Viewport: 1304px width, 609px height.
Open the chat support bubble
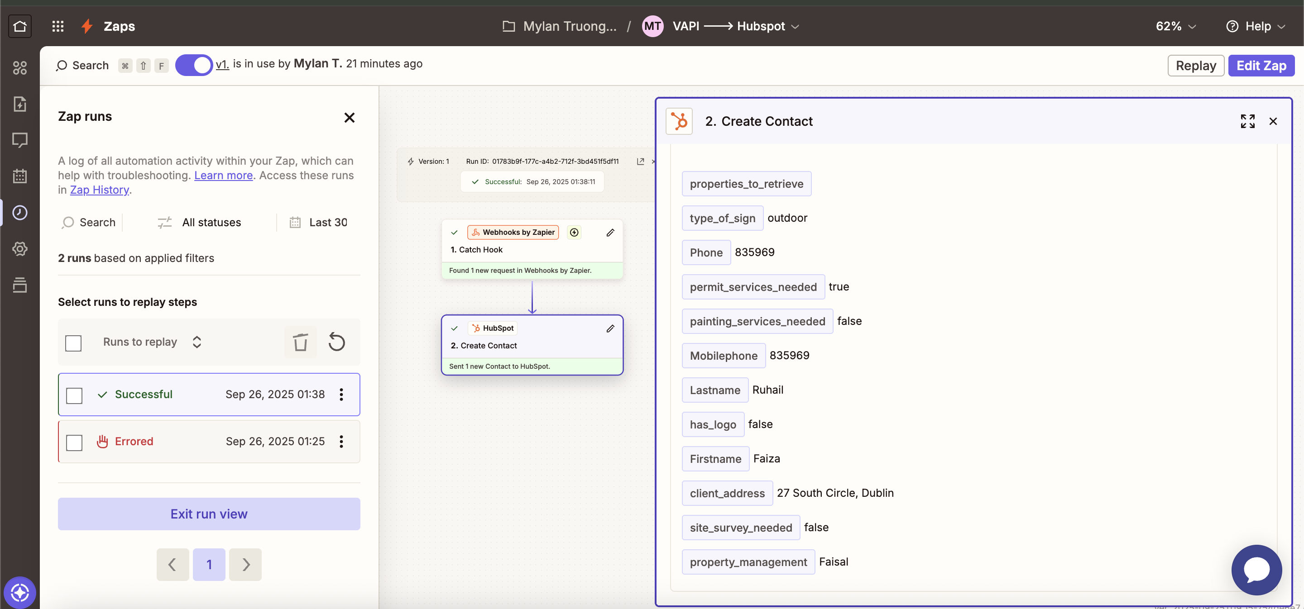click(1256, 570)
